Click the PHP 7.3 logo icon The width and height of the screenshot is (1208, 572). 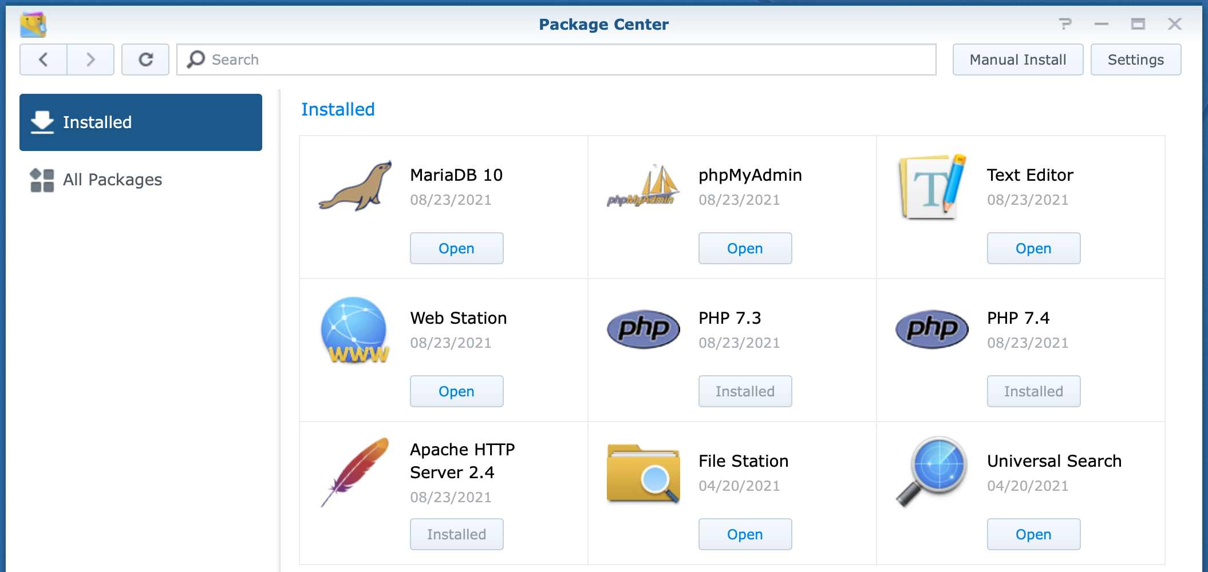(644, 329)
